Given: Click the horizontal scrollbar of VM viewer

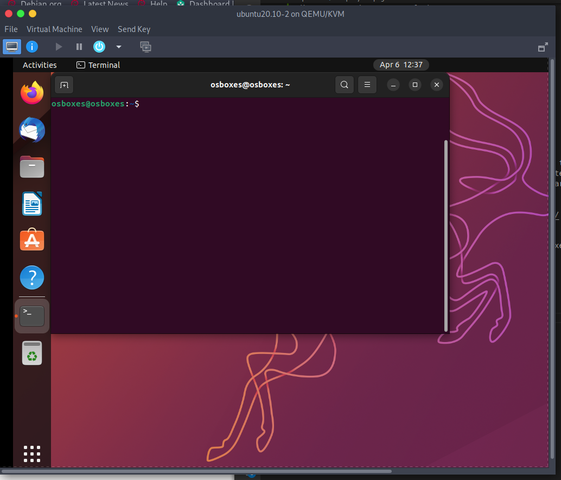Looking at the screenshot, I should (x=197, y=471).
